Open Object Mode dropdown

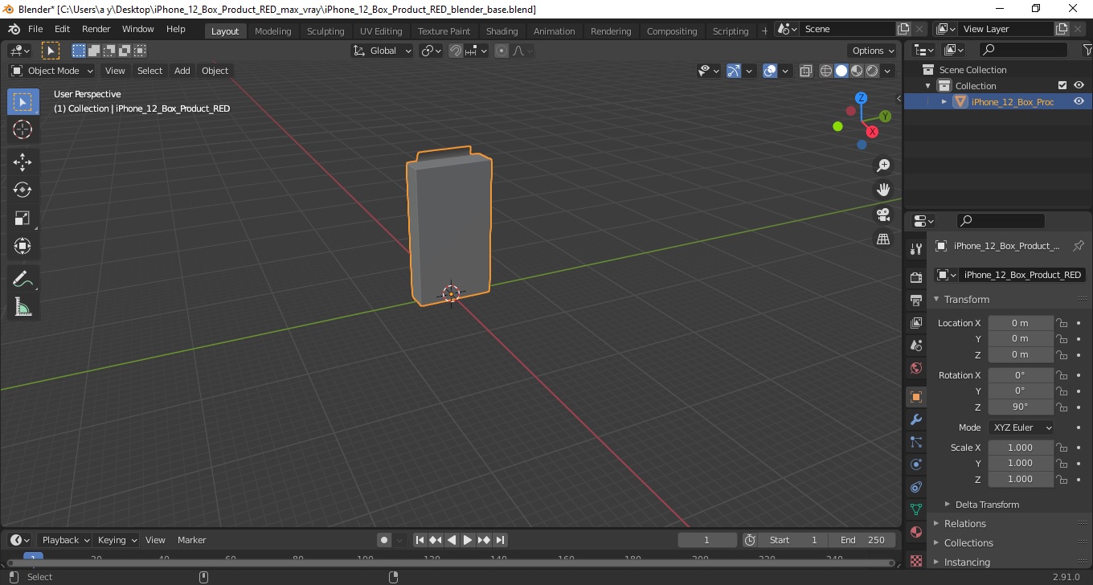(52, 71)
